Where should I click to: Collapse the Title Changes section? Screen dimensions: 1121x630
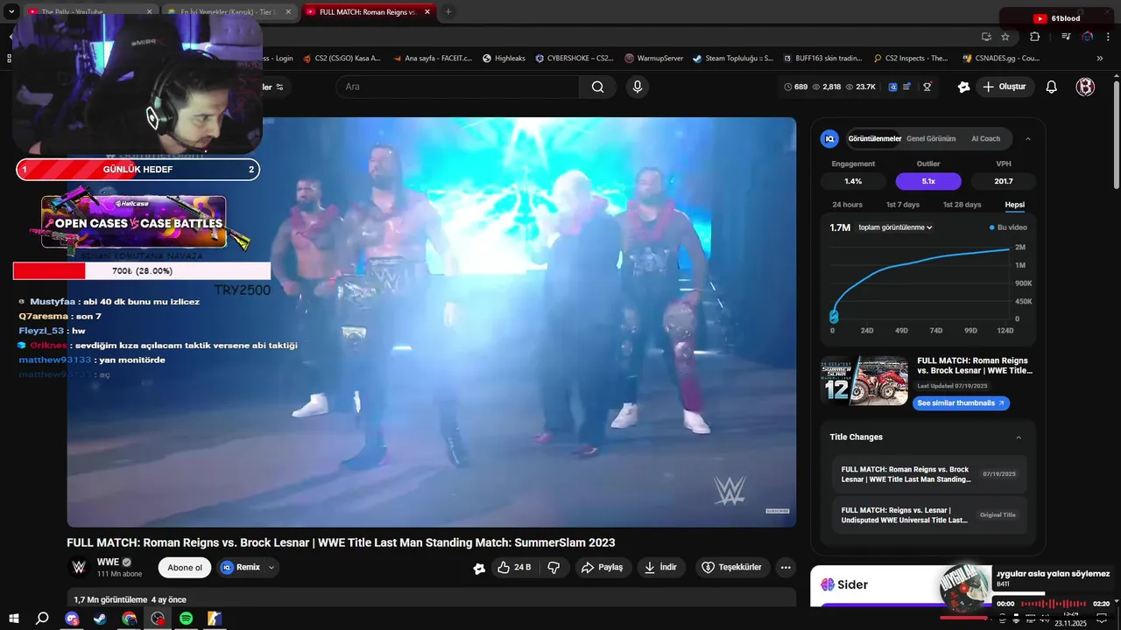(x=1019, y=437)
